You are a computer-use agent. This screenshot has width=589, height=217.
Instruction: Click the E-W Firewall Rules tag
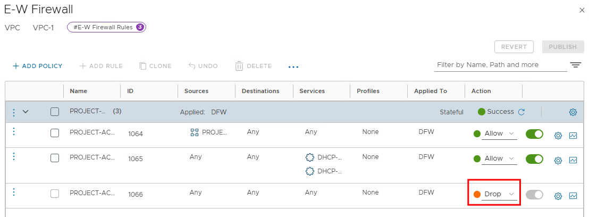coord(106,27)
